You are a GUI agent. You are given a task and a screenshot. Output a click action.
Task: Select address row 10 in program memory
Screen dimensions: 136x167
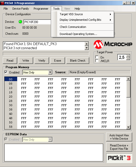[x=11, y=88]
